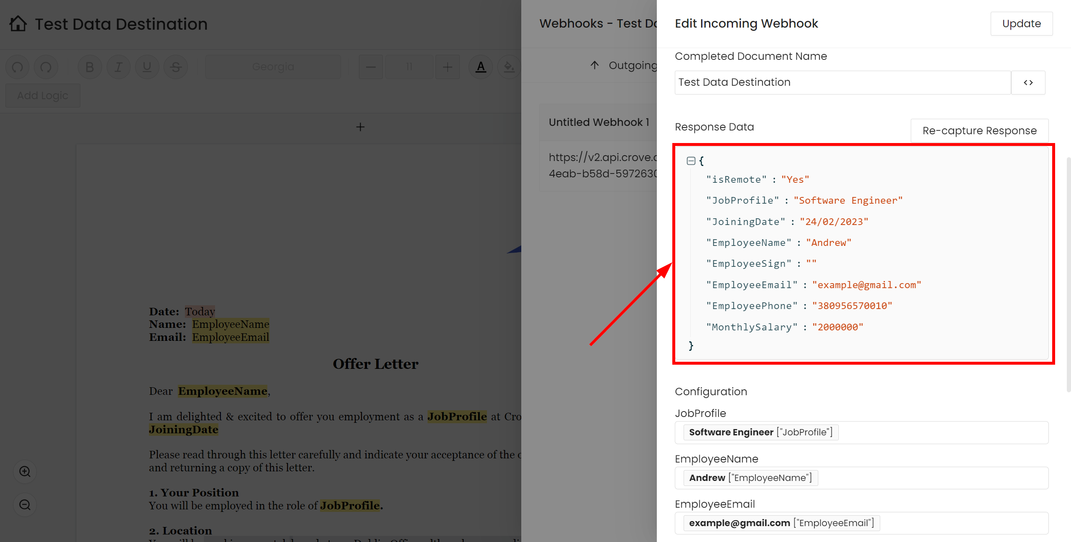Switch to the Outgoing webhooks tab

click(x=623, y=65)
